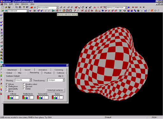Toggle the Reflections checkbox
Viewport: 163px width, 119px height.
pos(7,86)
